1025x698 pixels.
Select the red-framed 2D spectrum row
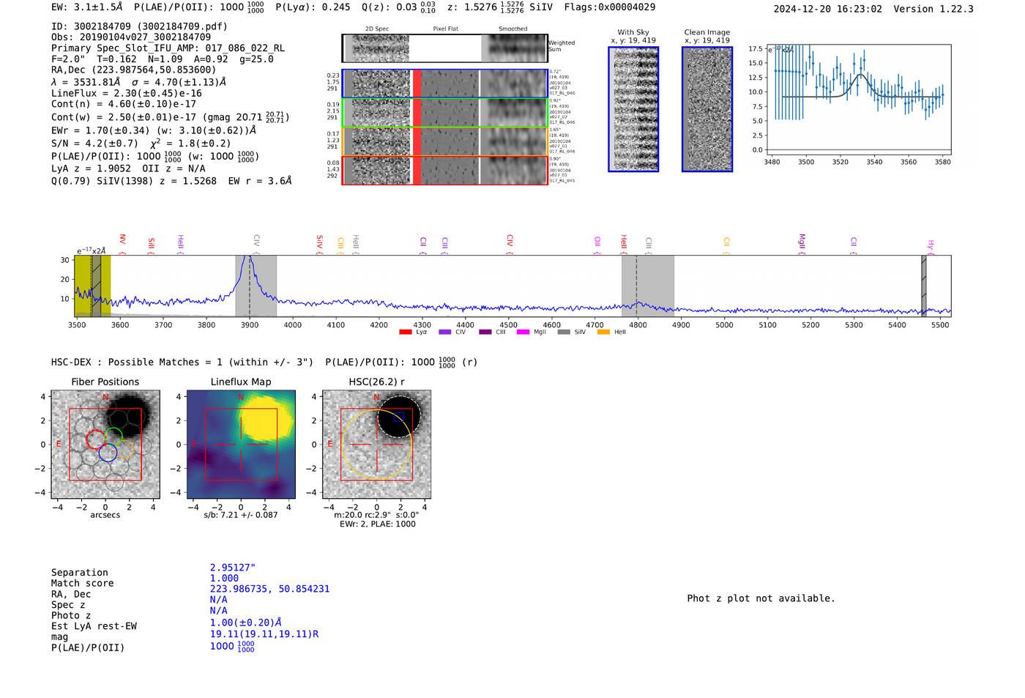(444, 170)
